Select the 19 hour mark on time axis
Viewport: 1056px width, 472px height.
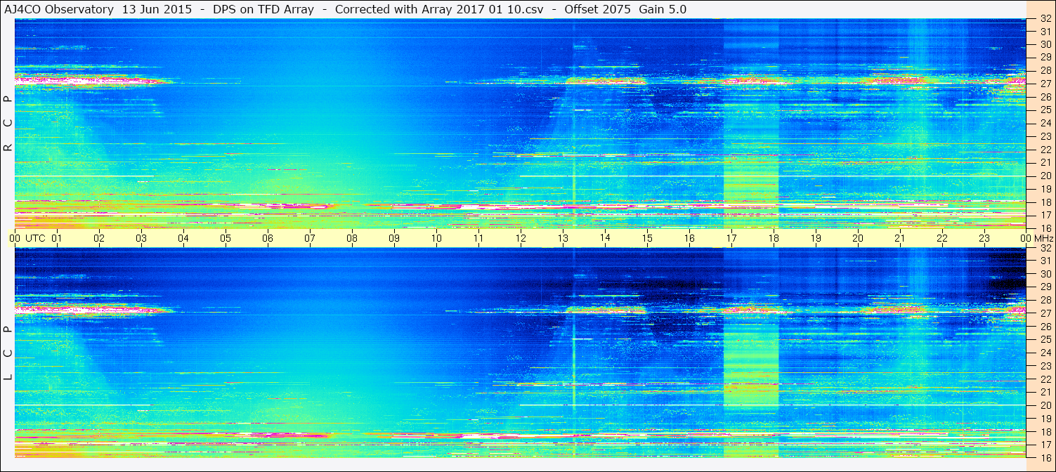[816, 238]
